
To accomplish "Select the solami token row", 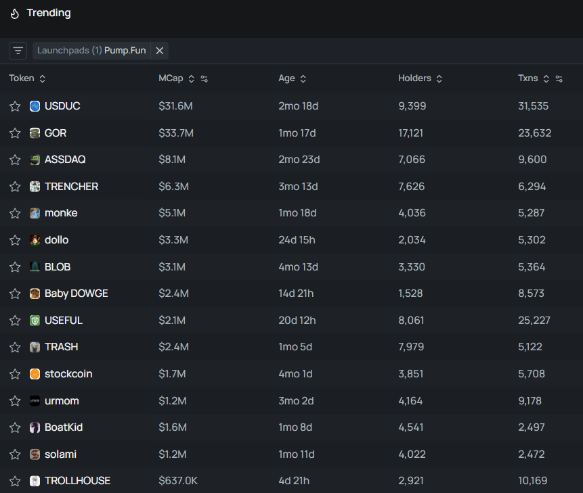I will [x=291, y=454].
